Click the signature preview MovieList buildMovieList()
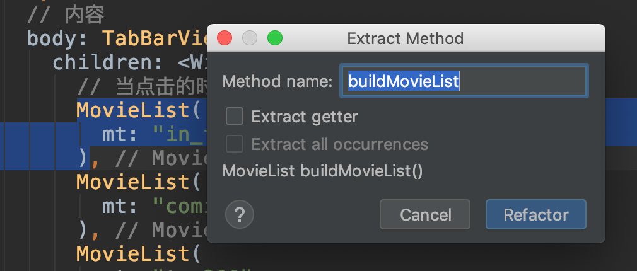Viewport: 637px width, 271px height. (x=323, y=171)
